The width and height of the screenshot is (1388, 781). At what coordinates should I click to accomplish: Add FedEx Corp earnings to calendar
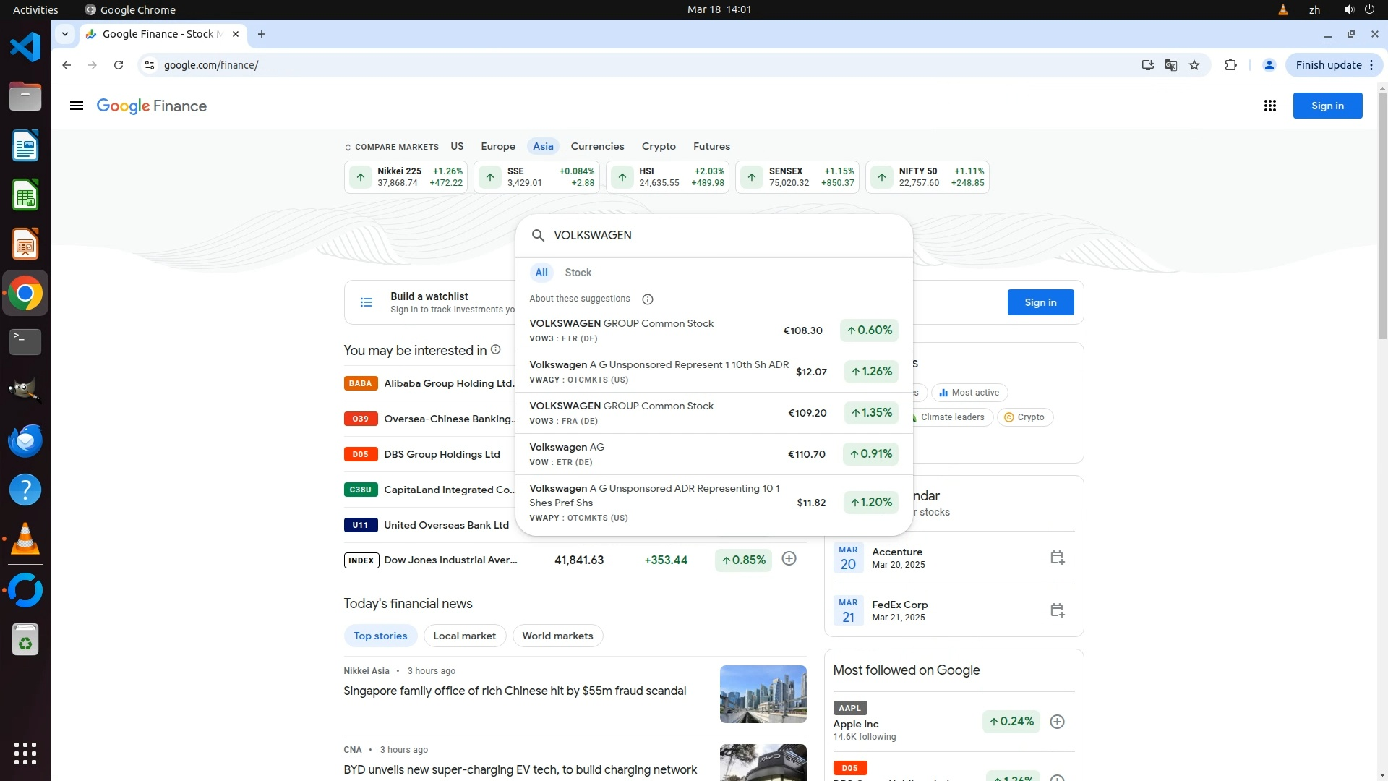tap(1057, 610)
